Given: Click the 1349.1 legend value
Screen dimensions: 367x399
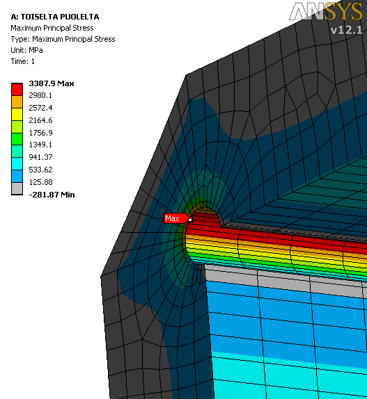Looking at the screenshot, I should tap(40, 145).
